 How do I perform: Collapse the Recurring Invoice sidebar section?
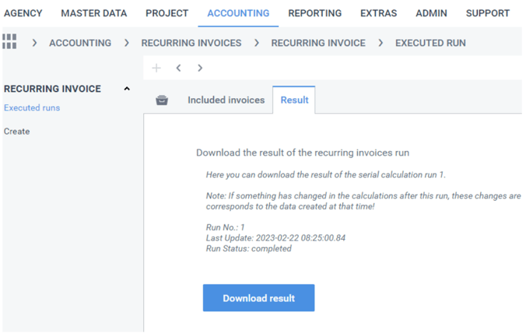coord(127,89)
